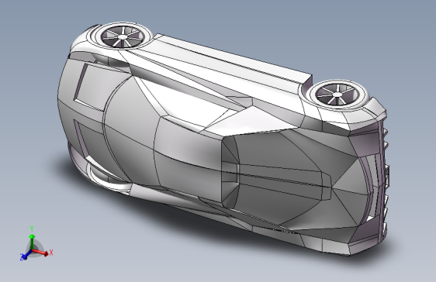Click the blue Z axis of the orientation triad
Screen dimensions: 436x282
(x=25, y=256)
